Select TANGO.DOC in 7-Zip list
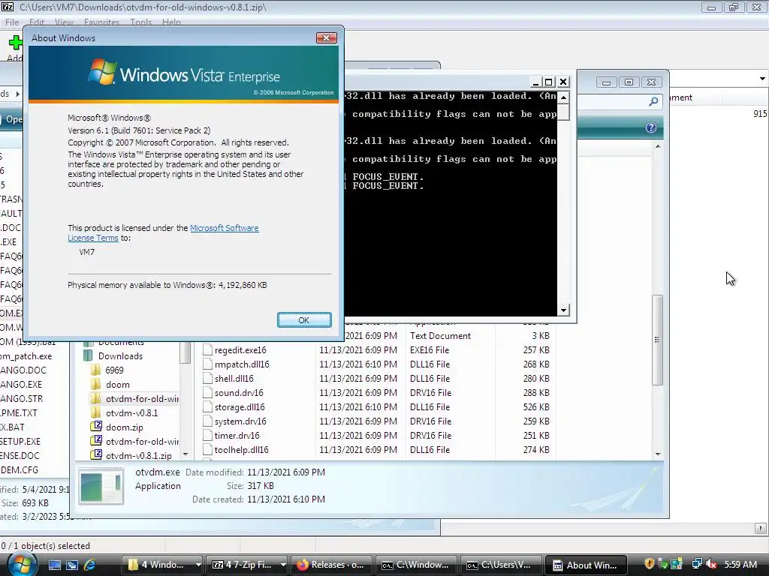 (x=23, y=370)
